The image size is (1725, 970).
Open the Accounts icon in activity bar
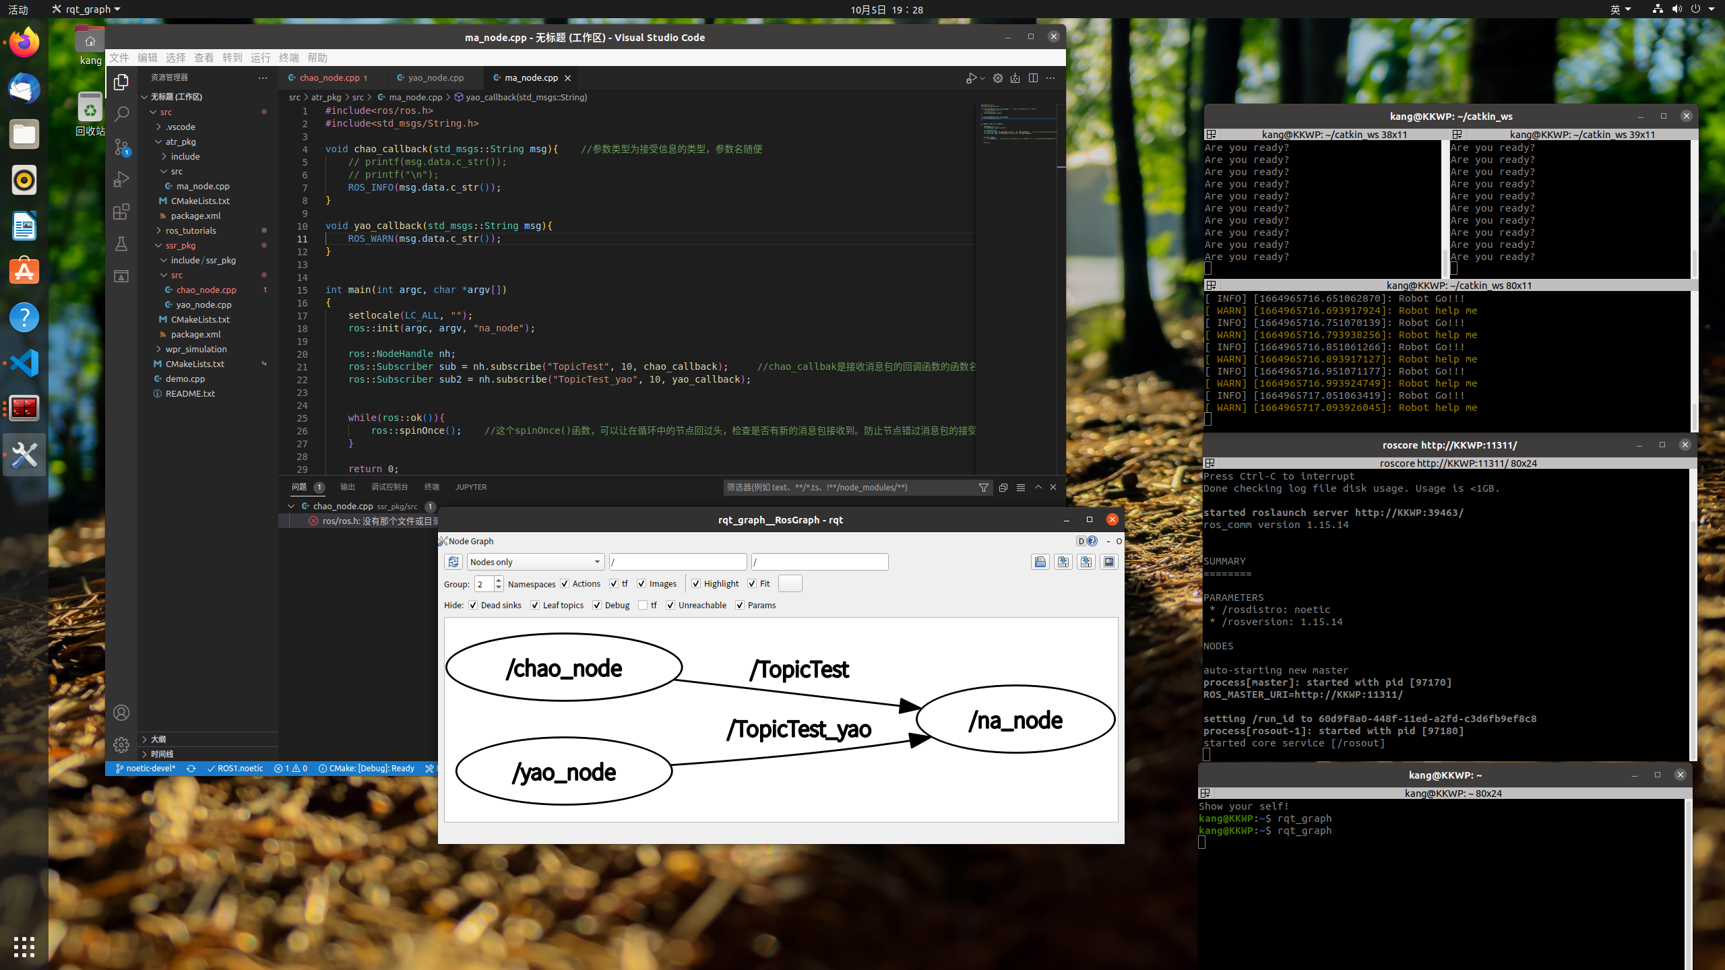click(x=121, y=713)
